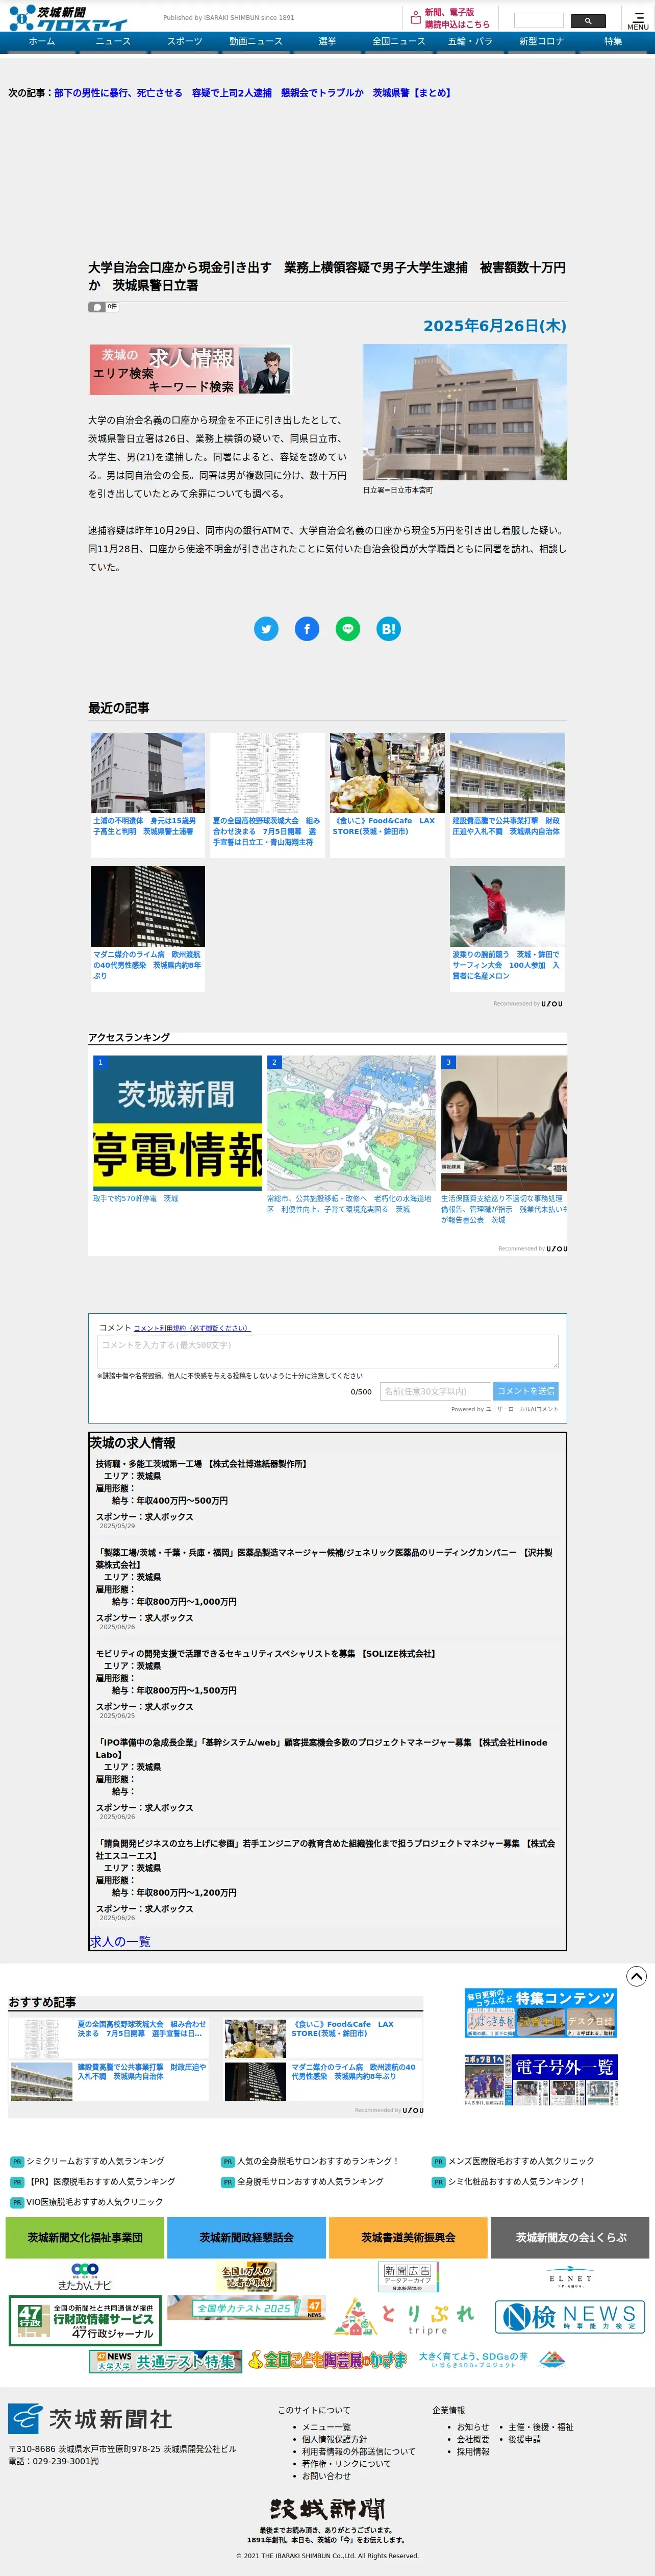655x2576 pixels.
Task: Bookmark article with Hatena B! icon
Action: click(x=389, y=628)
